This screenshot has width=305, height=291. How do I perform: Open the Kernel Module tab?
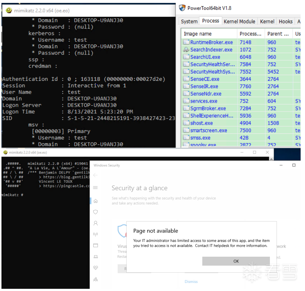[x=240, y=21]
